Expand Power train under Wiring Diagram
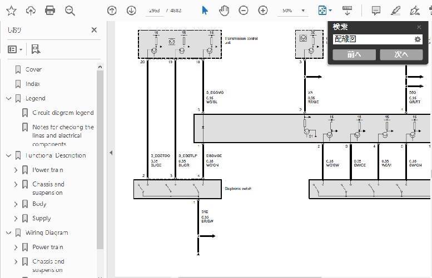The image size is (432, 278). click(16, 247)
